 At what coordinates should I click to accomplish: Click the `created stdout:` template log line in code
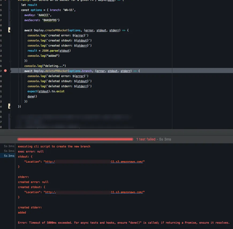coord(60,41)
